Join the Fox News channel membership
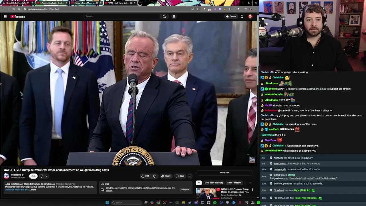This screenshot has height=206, width=366. (33, 176)
